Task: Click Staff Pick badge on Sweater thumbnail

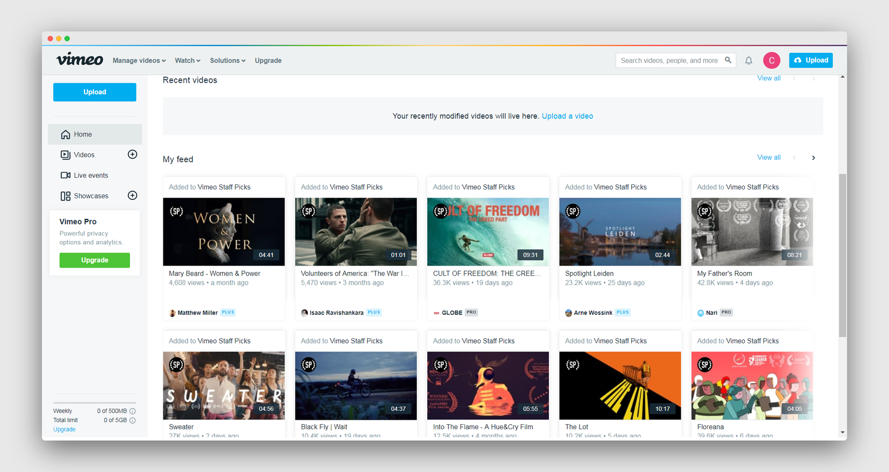Action: click(177, 365)
